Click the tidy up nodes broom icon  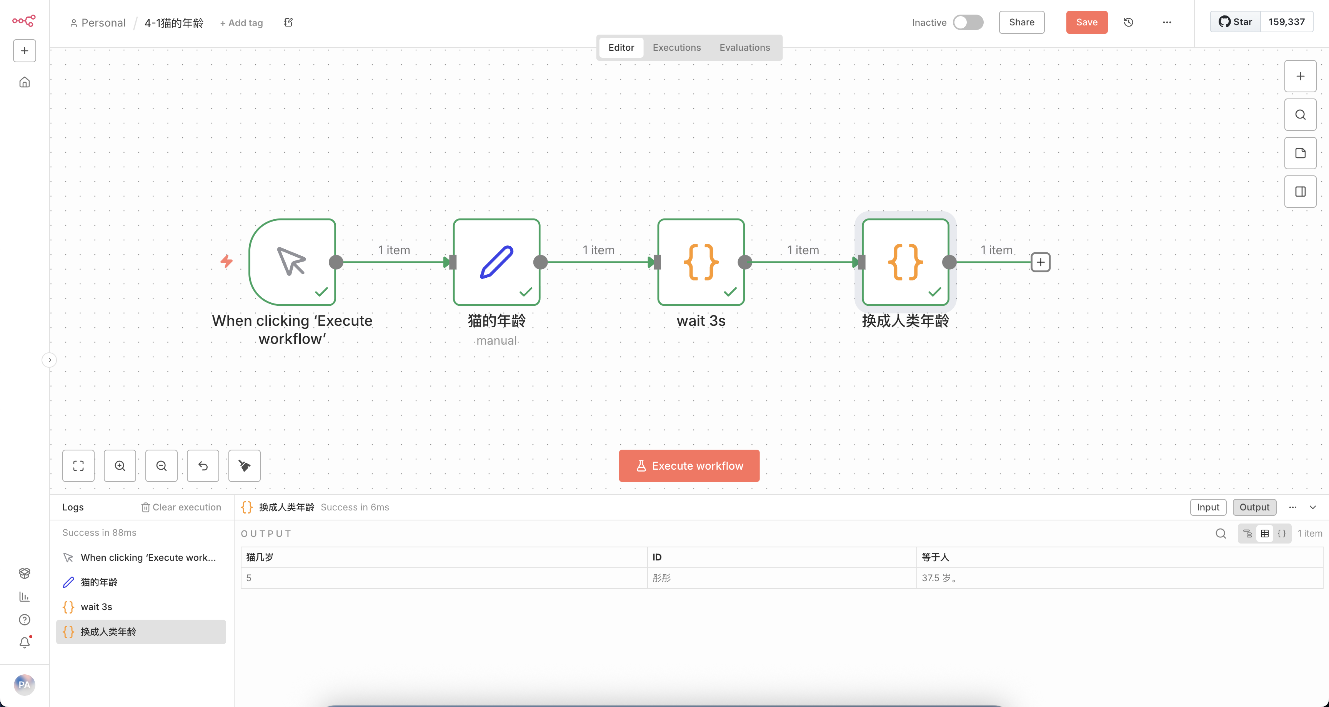point(244,465)
